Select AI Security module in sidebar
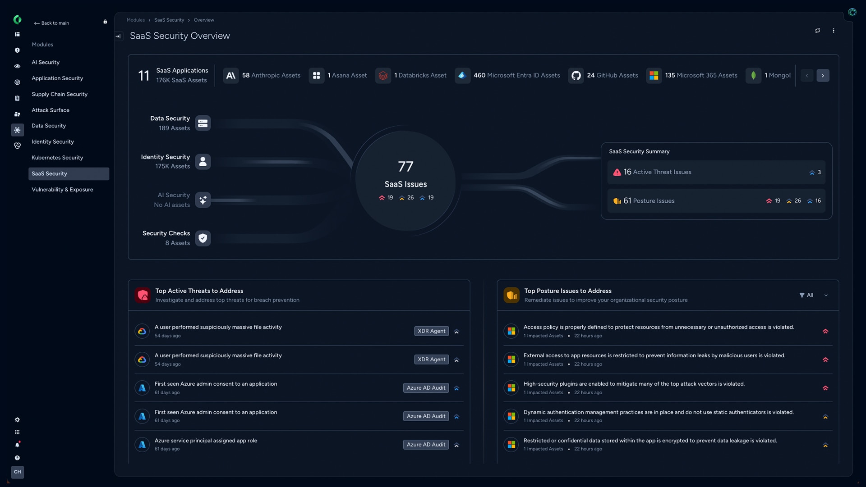866x487 pixels. 46,63
